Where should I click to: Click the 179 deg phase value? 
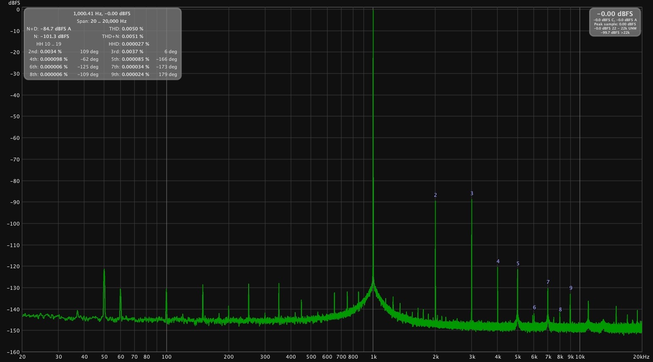[168, 74]
